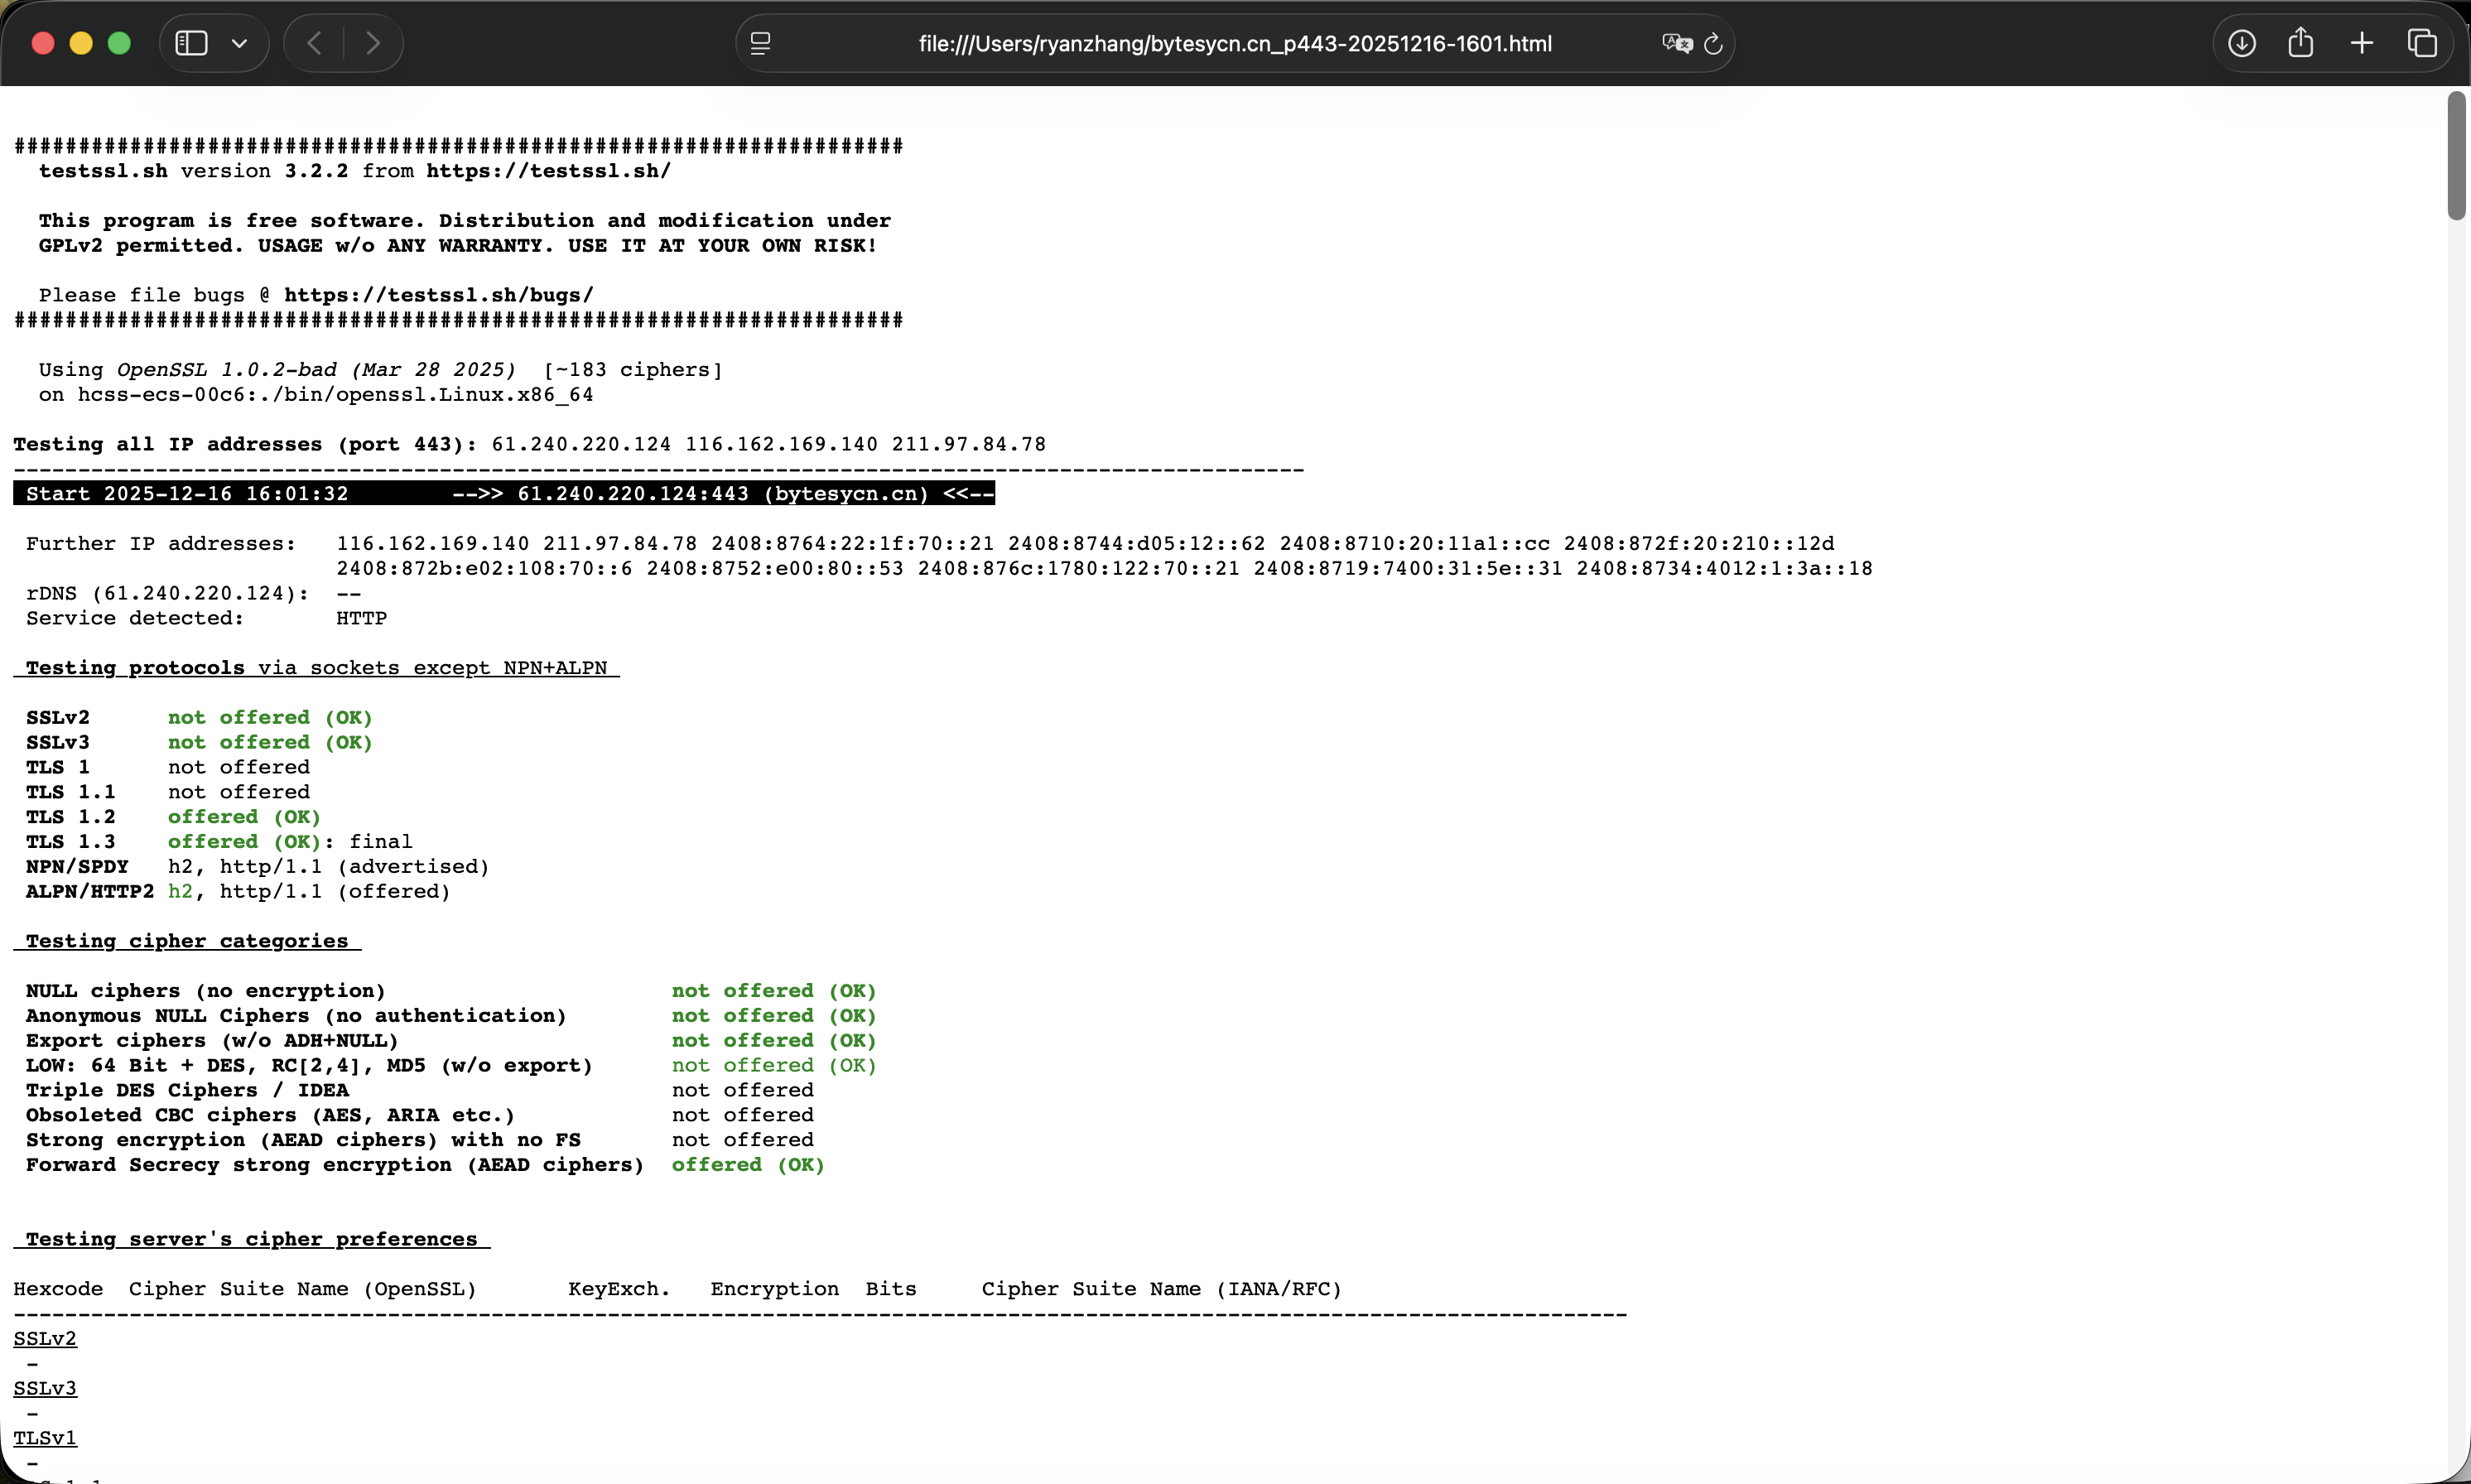Open the Share menu
Image resolution: width=2471 pixels, height=1484 pixels.
click(2301, 42)
